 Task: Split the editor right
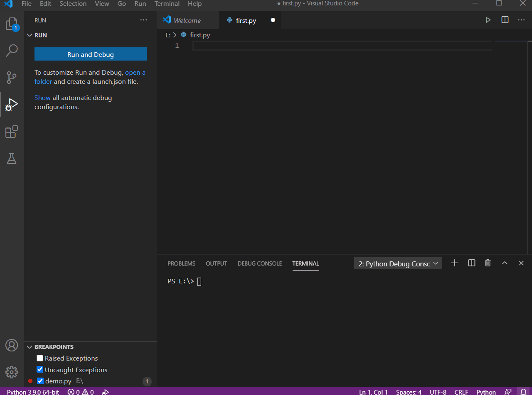pyautogui.click(x=505, y=20)
